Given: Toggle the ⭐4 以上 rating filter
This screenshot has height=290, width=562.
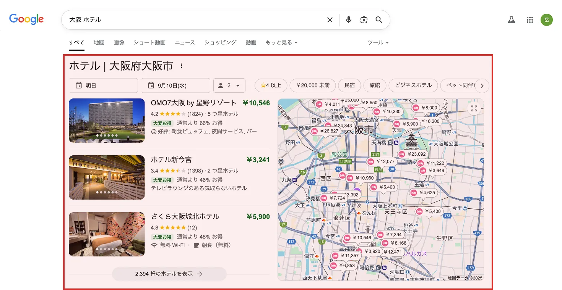Looking at the screenshot, I should [x=270, y=85].
